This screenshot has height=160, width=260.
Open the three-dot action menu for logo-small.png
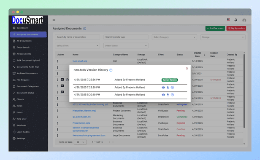pyautogui.click(x=57, y=61)
